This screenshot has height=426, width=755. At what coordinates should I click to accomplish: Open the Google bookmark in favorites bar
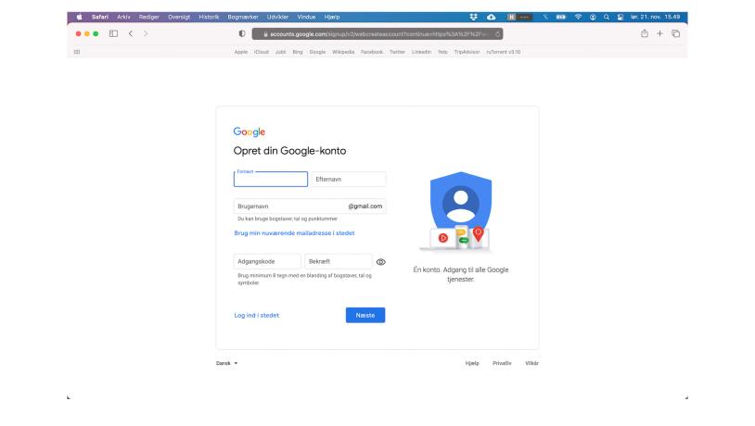pyautogui.click(x=317, y=52)
